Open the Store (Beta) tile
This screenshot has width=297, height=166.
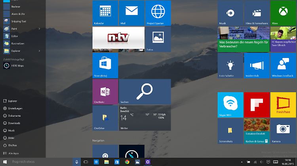coord(105,65)
